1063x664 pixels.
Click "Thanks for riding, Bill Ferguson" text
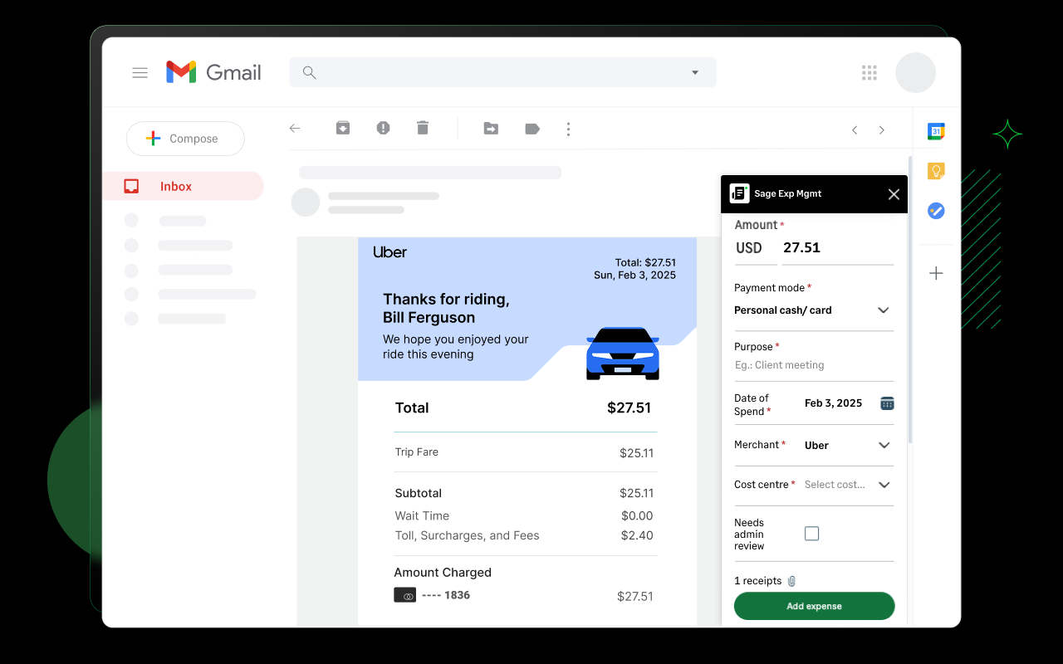coord(446,309)
